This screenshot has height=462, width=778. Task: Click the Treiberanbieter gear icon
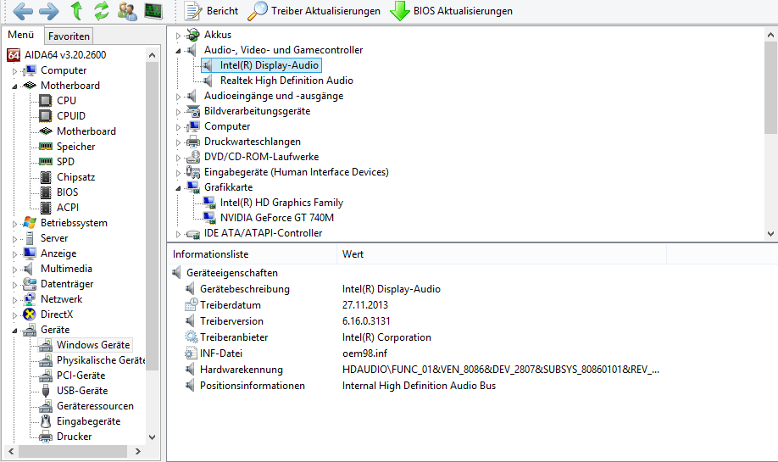(191, 337)
